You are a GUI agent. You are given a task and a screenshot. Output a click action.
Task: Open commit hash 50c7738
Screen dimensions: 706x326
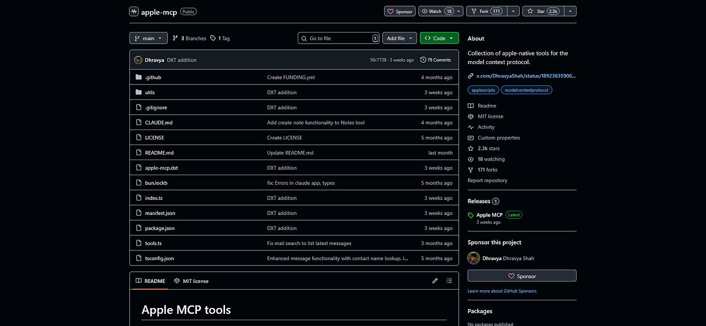378,60
